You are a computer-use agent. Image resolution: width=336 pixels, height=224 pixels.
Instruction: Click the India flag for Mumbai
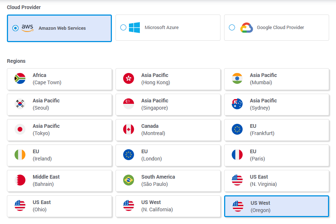[x=237, y=79]
